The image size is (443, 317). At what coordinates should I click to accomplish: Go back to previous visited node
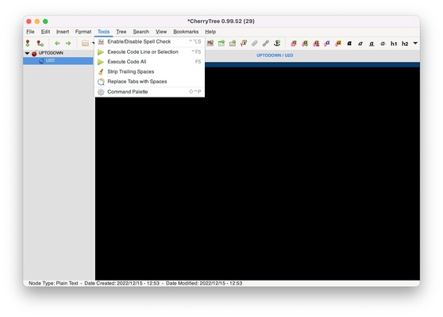(57, 43)
